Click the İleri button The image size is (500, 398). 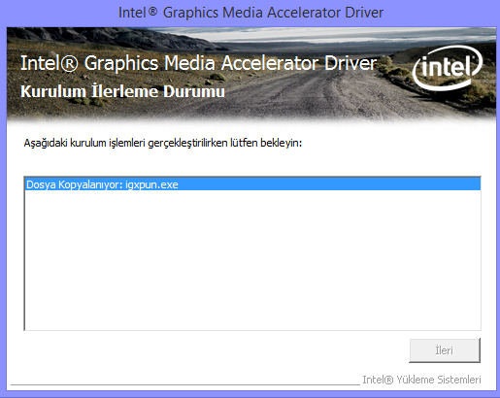(x=445, y=350)
